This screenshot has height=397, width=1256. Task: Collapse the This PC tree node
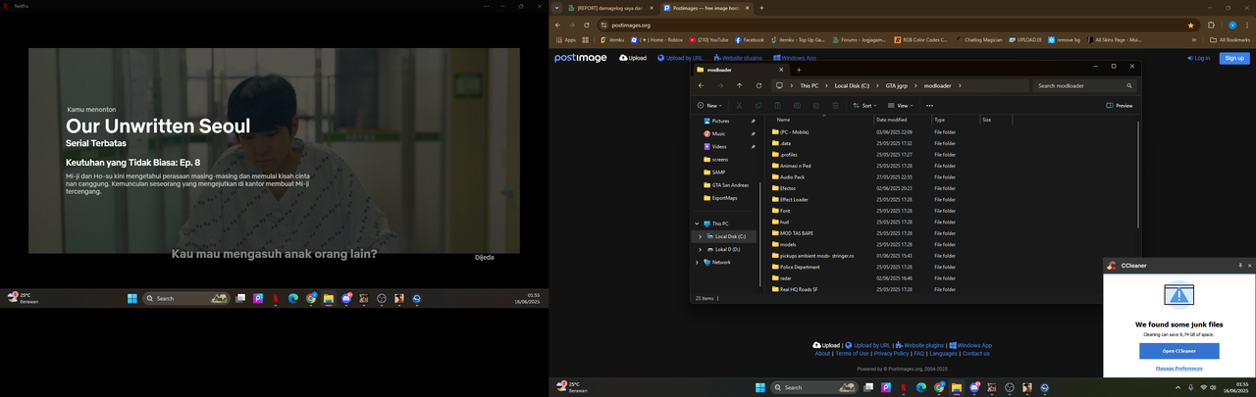click(x=697, y=223)
